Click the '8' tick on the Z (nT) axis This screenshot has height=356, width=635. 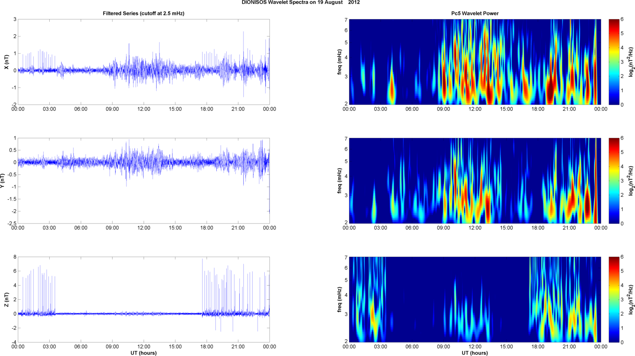click(15, 257)
